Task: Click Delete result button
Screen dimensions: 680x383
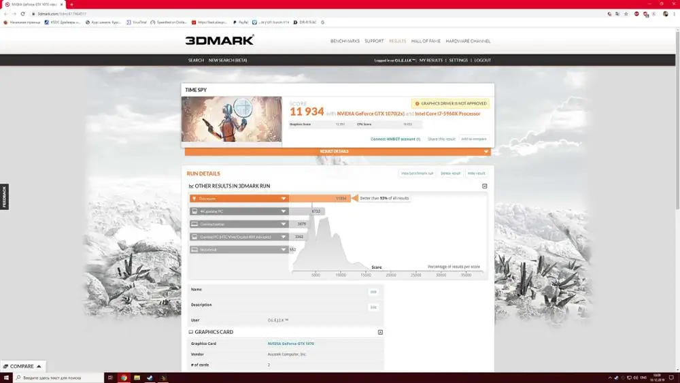Action: [450, 173]
